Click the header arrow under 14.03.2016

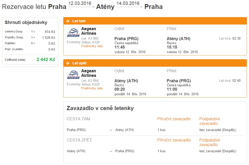tap(130, 7)
